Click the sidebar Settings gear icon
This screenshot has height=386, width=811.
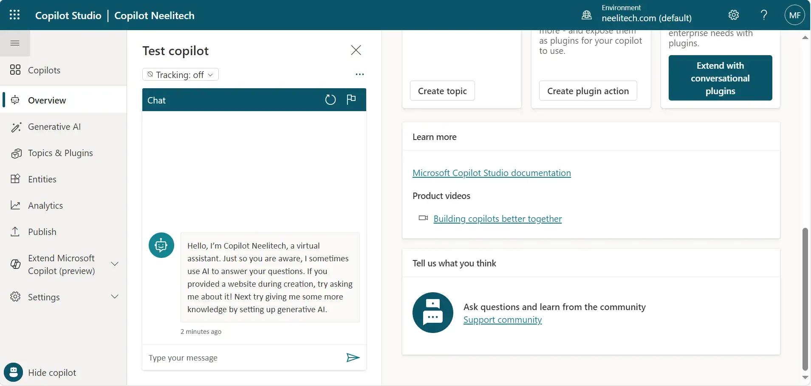[x=15, y=296]
